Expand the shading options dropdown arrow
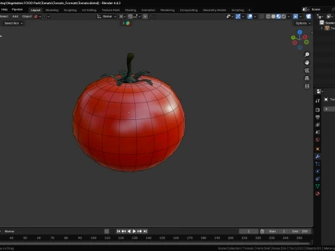The width and height of the screenshot is (335, 251). [289, 17]
